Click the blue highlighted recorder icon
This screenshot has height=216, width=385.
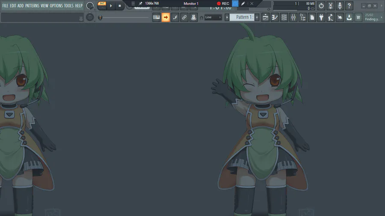tap(235, 3)
